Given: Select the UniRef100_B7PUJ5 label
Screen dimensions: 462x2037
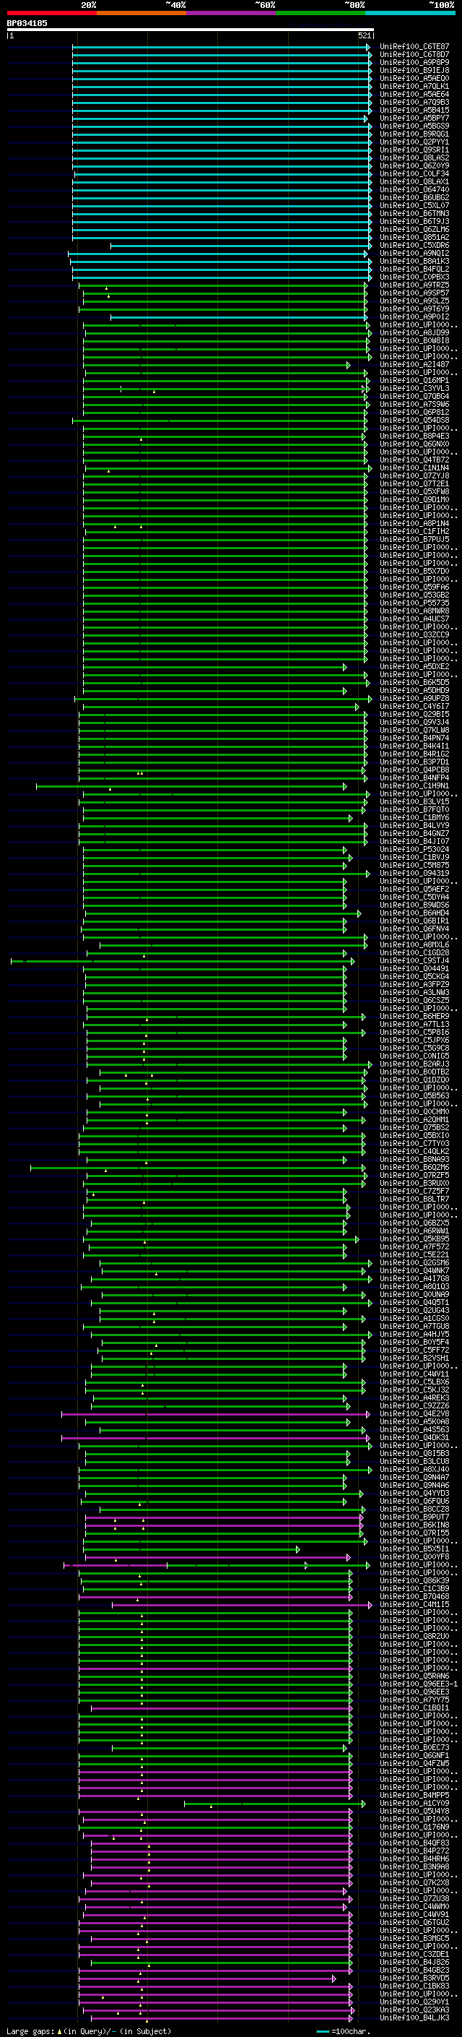Looking at the screenshot, I should coord(414,539).
